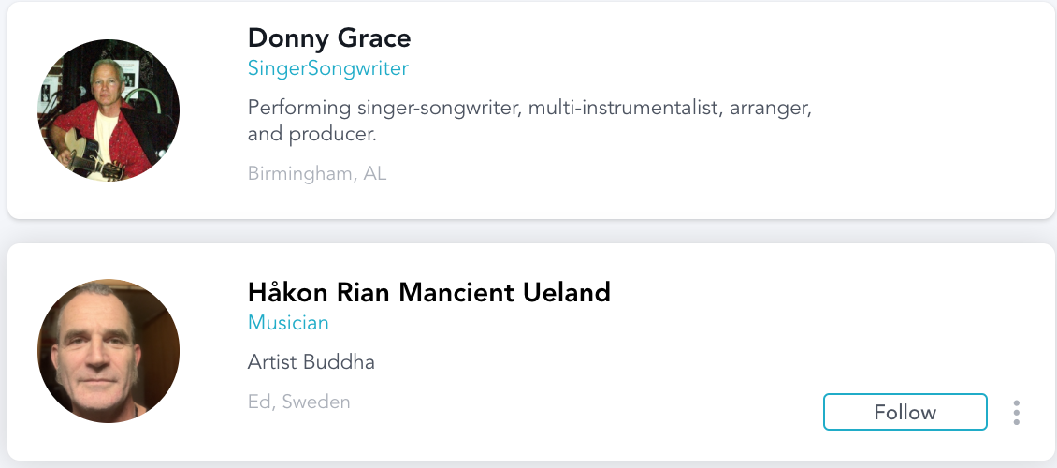This screenshot has height=468, width=1057.
Task: Open the three-dot options menu beside Follow
Action: point(1016,412)
